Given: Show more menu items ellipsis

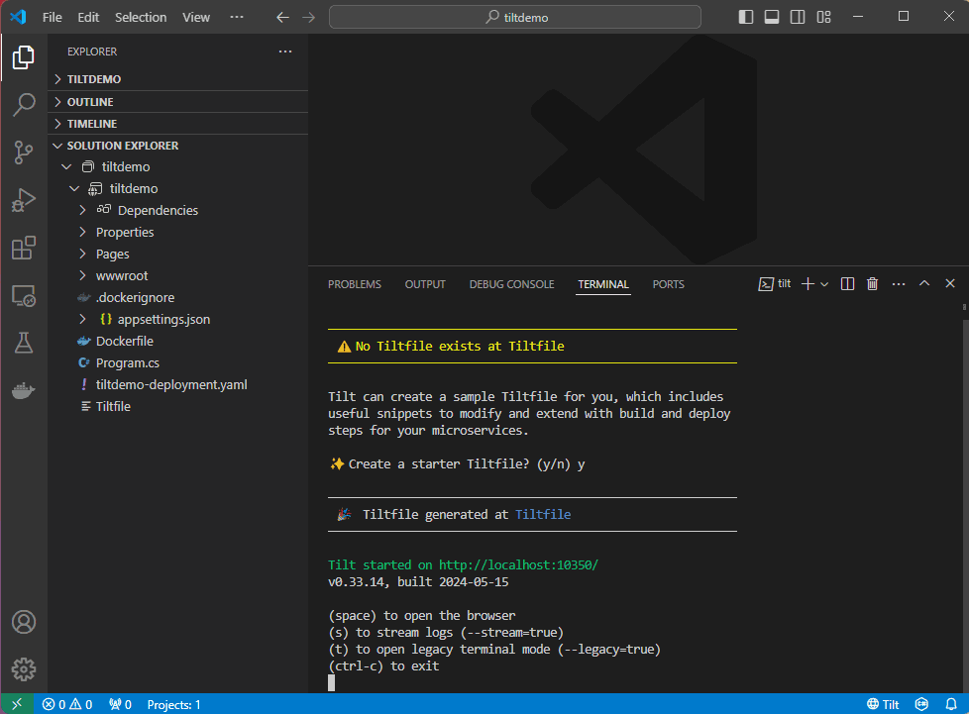Looking at the screenshot, I should [237, 17].
